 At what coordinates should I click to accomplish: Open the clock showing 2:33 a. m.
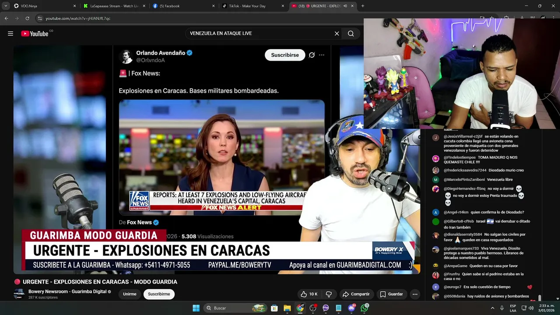coord(547,308)
